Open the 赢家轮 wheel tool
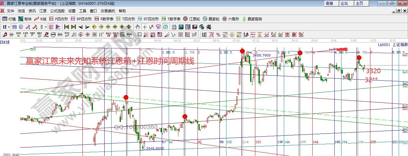408x156 pixels. (211, 19)
